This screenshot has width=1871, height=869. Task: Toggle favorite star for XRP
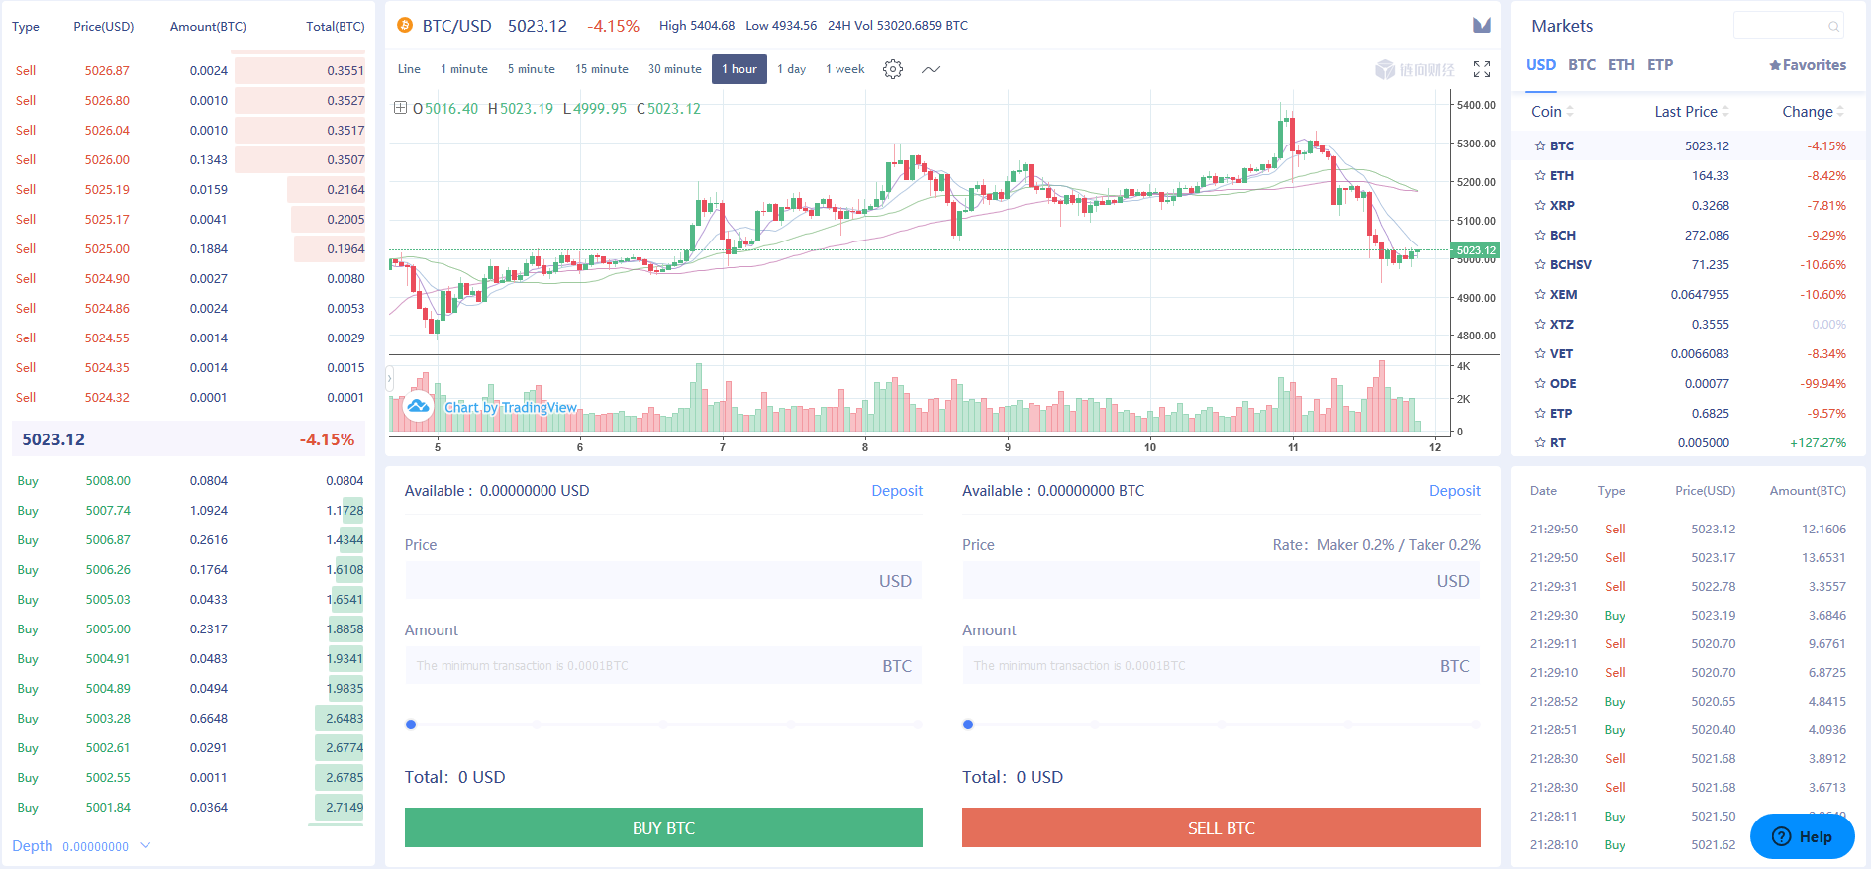tap(1540, 205)
